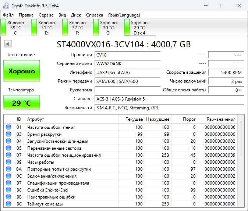248x211 pixels.
Task: Switch to drive F: tab at 37 °C
Action: tap(77, 28)
